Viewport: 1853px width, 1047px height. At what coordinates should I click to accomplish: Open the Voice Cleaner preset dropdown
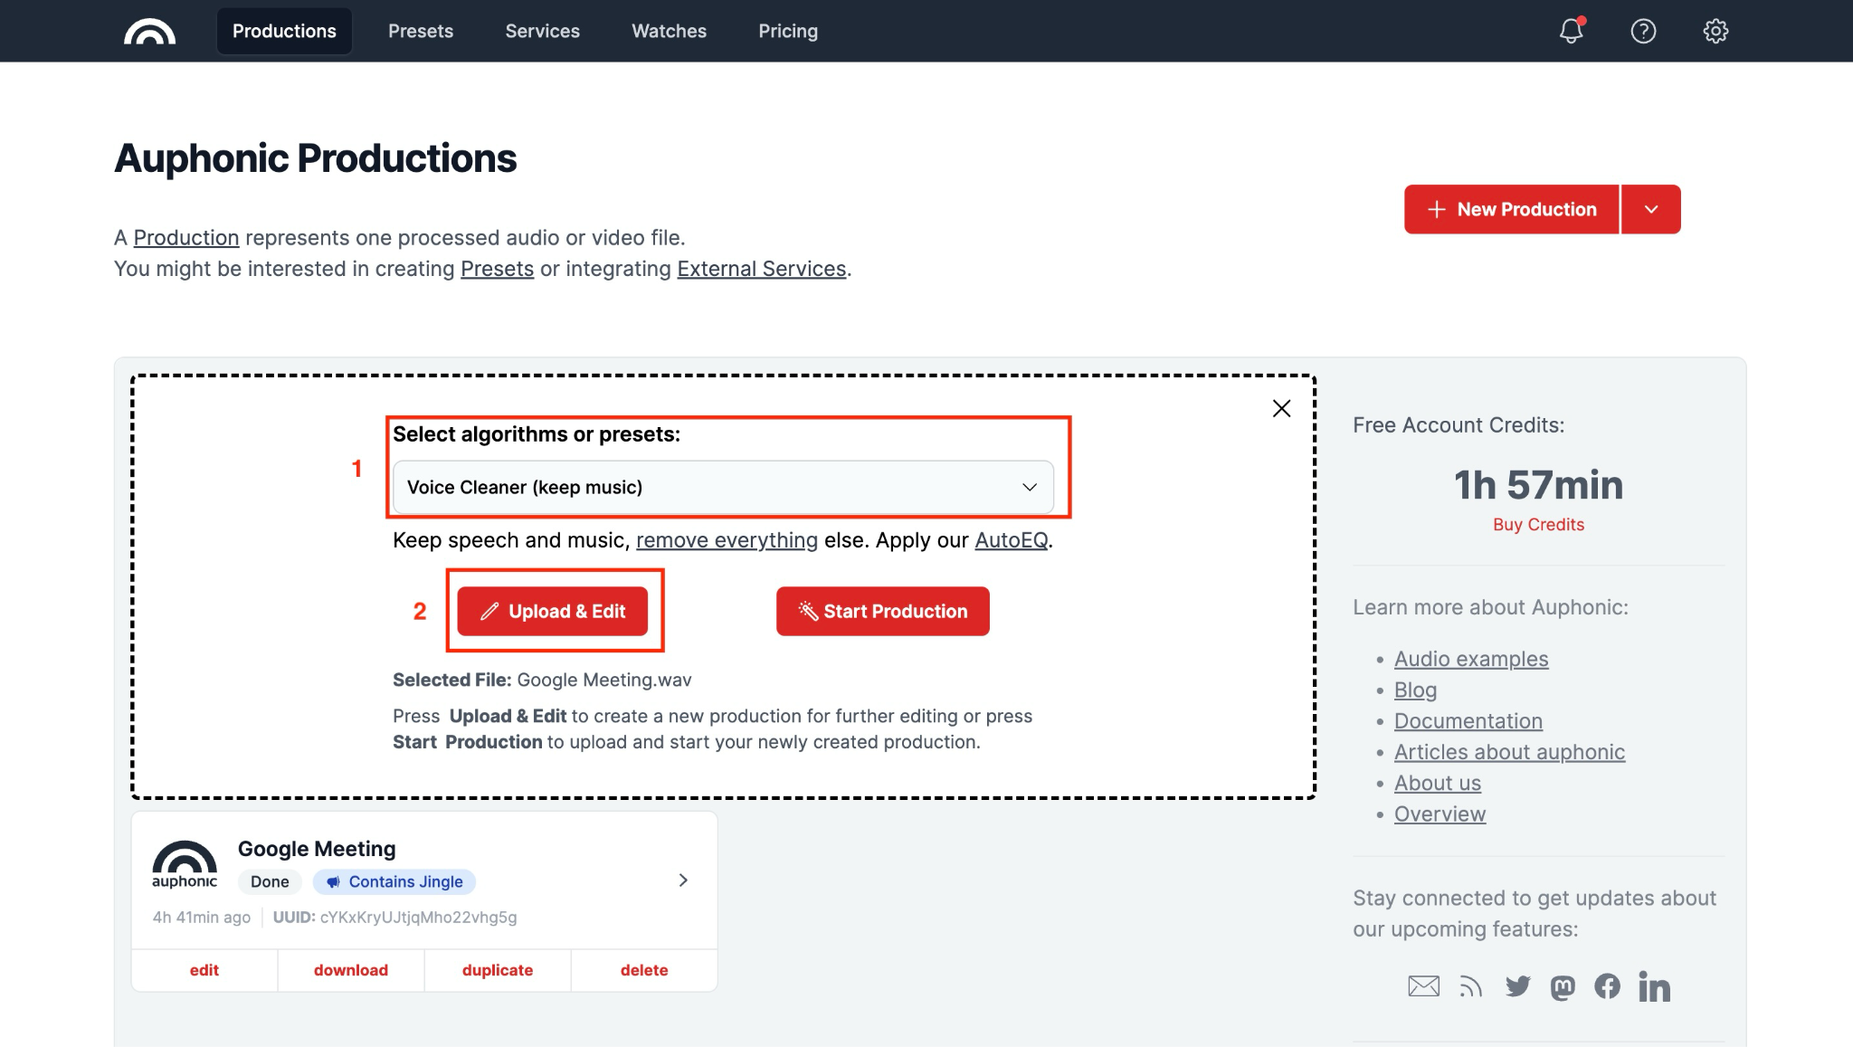tap(723, 487)
